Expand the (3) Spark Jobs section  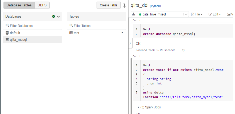[138, 107]
